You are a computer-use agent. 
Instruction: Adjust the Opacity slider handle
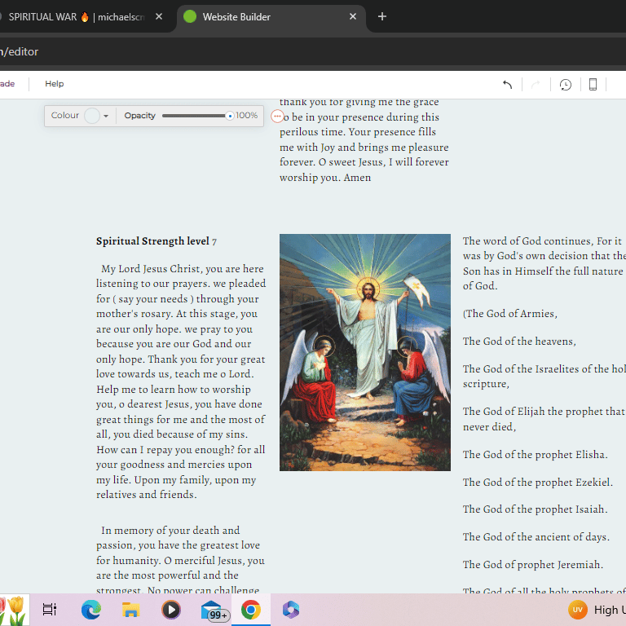coord(230,117)
